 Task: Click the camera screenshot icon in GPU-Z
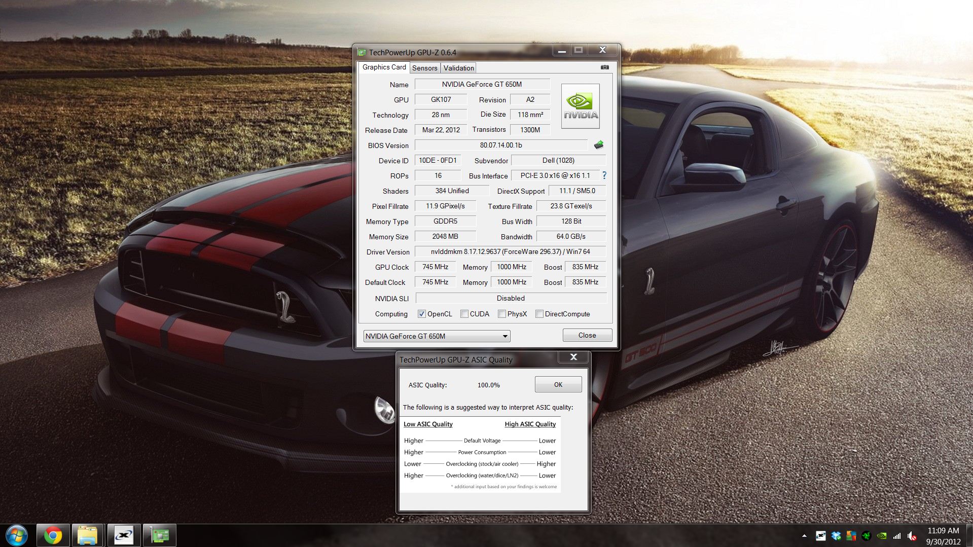click(x=605, y=67)
